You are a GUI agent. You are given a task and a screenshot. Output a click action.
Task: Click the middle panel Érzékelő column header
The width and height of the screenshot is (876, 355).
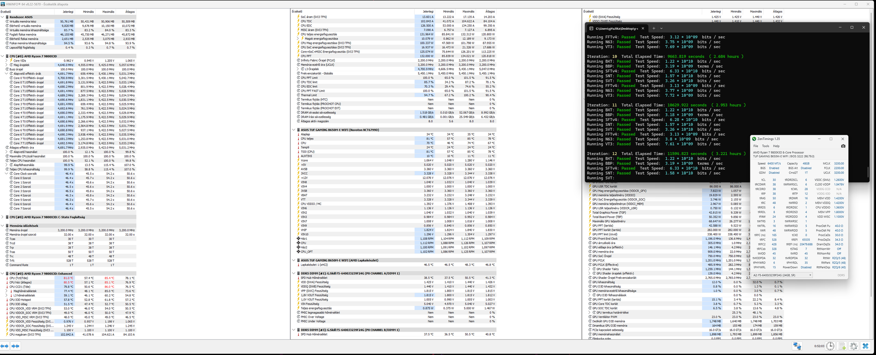(x=352, y=12)
